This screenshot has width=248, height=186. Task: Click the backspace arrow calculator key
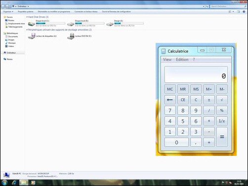pos(170,100)
